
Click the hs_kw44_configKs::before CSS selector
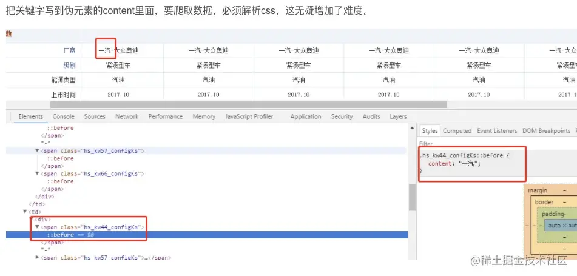tap(461, 155)
